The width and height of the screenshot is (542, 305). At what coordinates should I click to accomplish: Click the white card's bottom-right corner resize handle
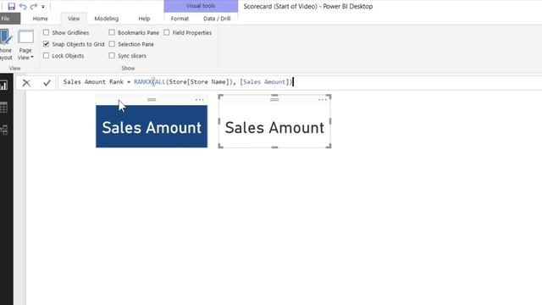329,146
